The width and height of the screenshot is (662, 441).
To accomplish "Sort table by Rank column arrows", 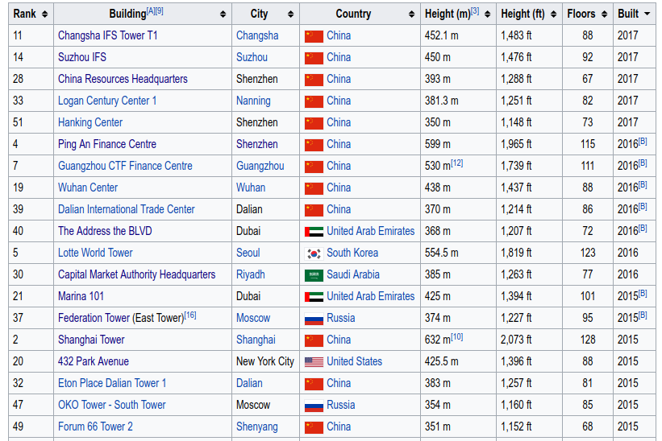I will pyautogui.click(x=44, y=14).
